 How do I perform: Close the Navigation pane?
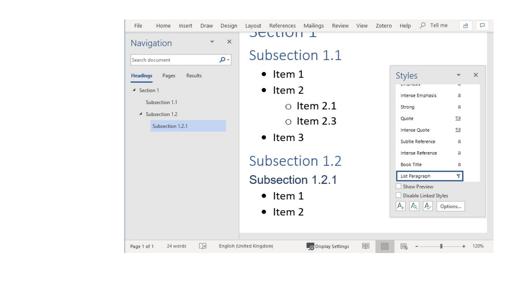pyautogui.click(x=229, y=42)
